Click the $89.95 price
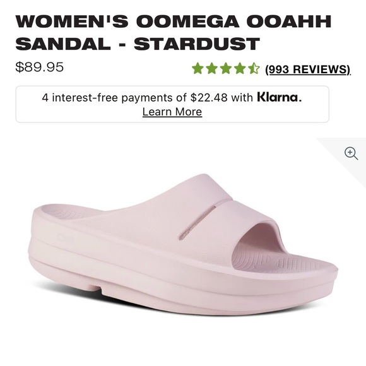This screenshot has width=366, height=366. tap(40, 67)
